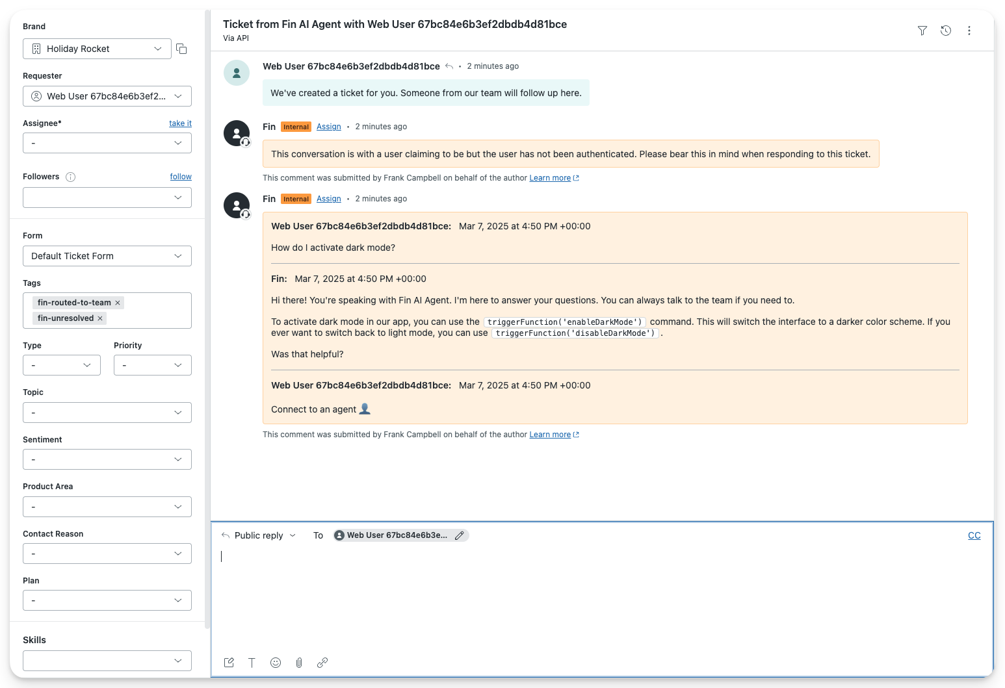Click the emoji picker icon in composer

pos(276,663)
